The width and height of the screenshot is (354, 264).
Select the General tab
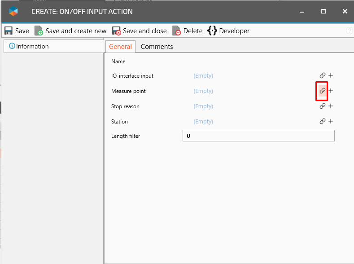click(x=120, y=47)
